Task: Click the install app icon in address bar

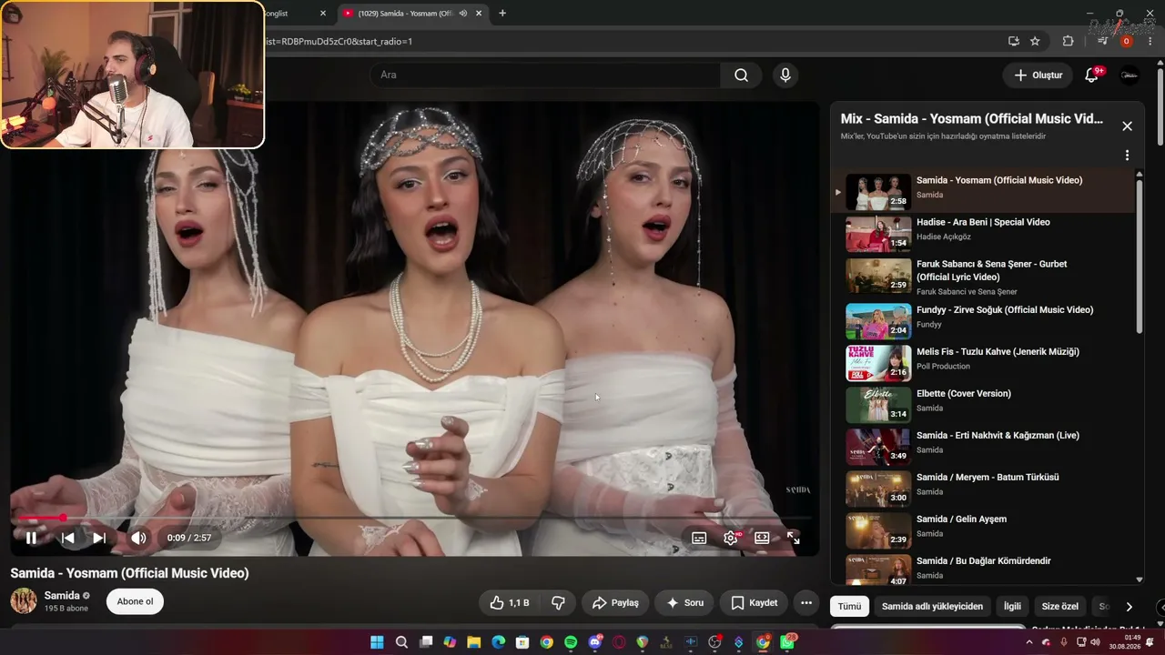Action: click(1014, 41)
